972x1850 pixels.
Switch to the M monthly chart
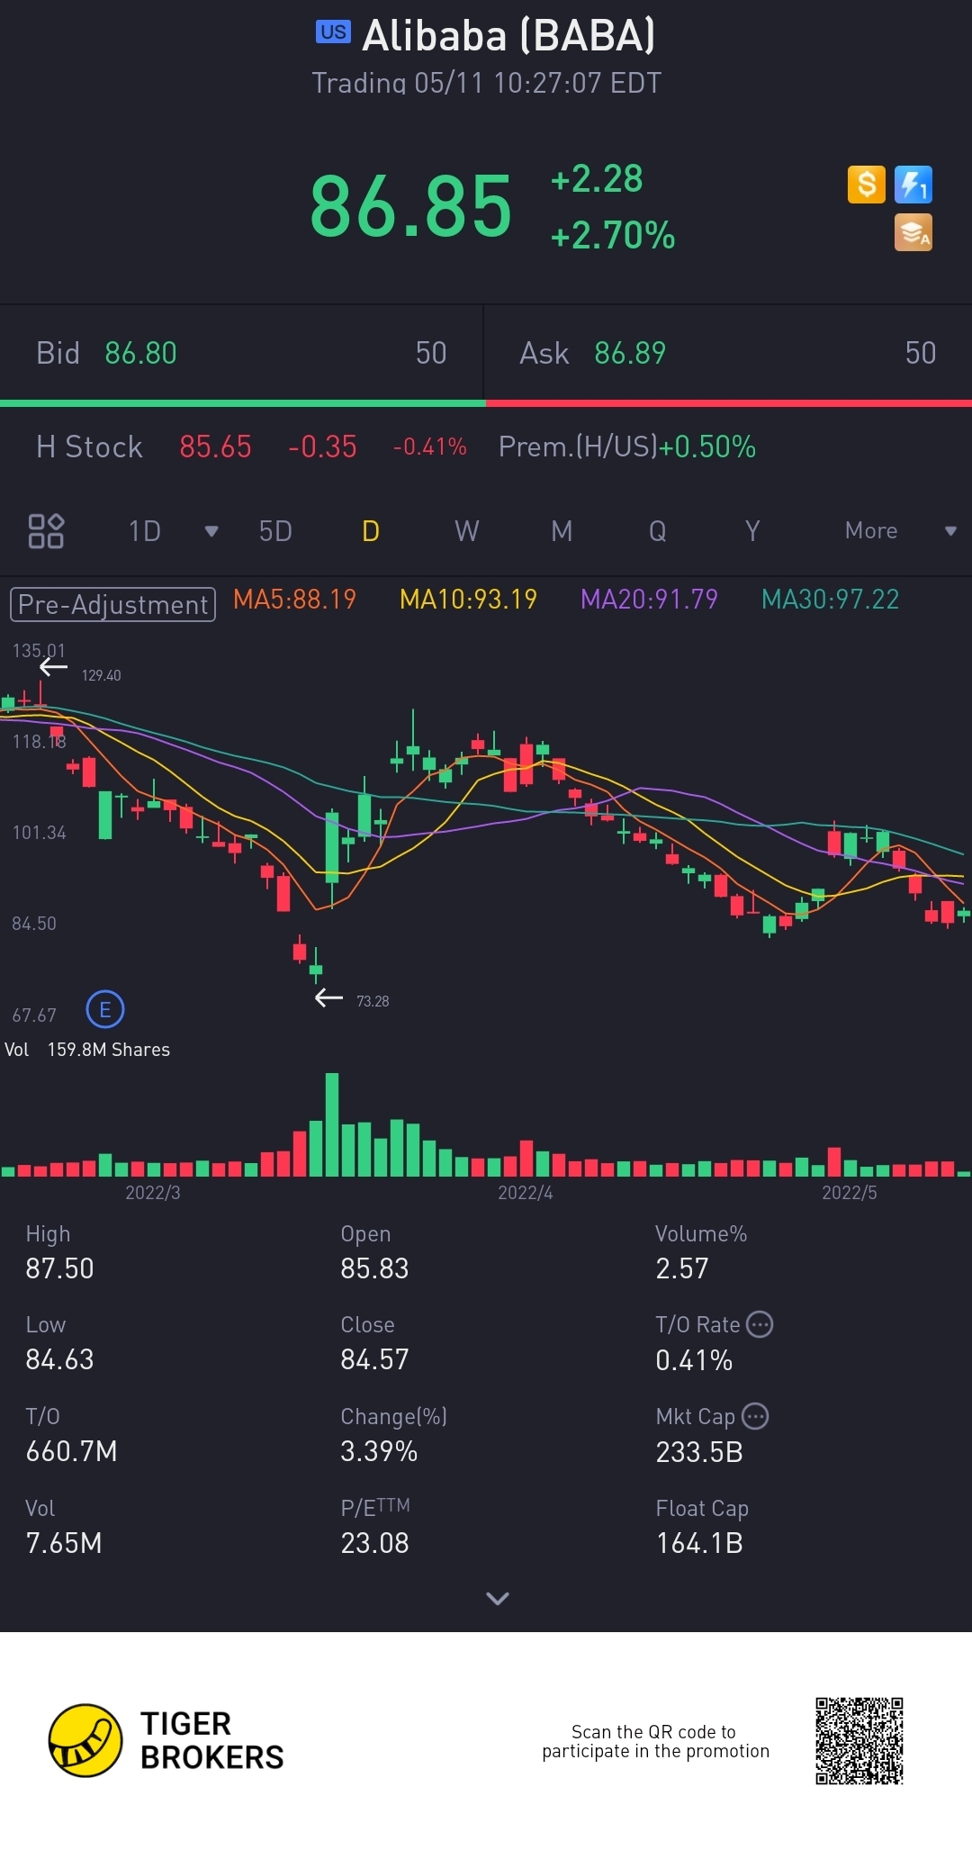[x=562, y=531]
